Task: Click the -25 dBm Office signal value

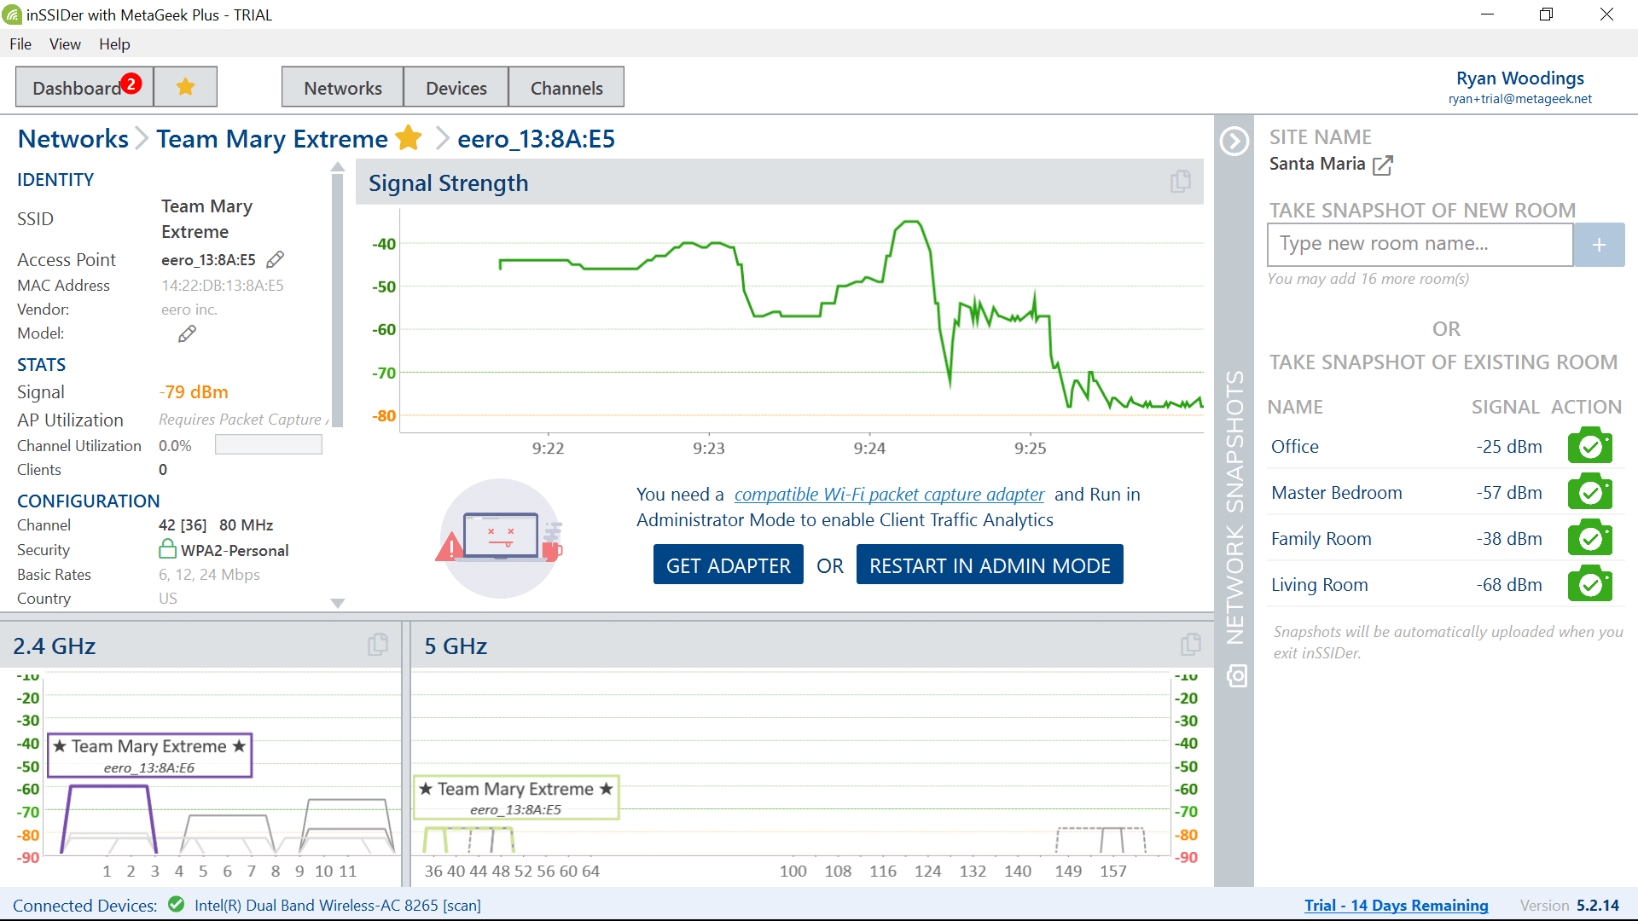Action: 1509,446
